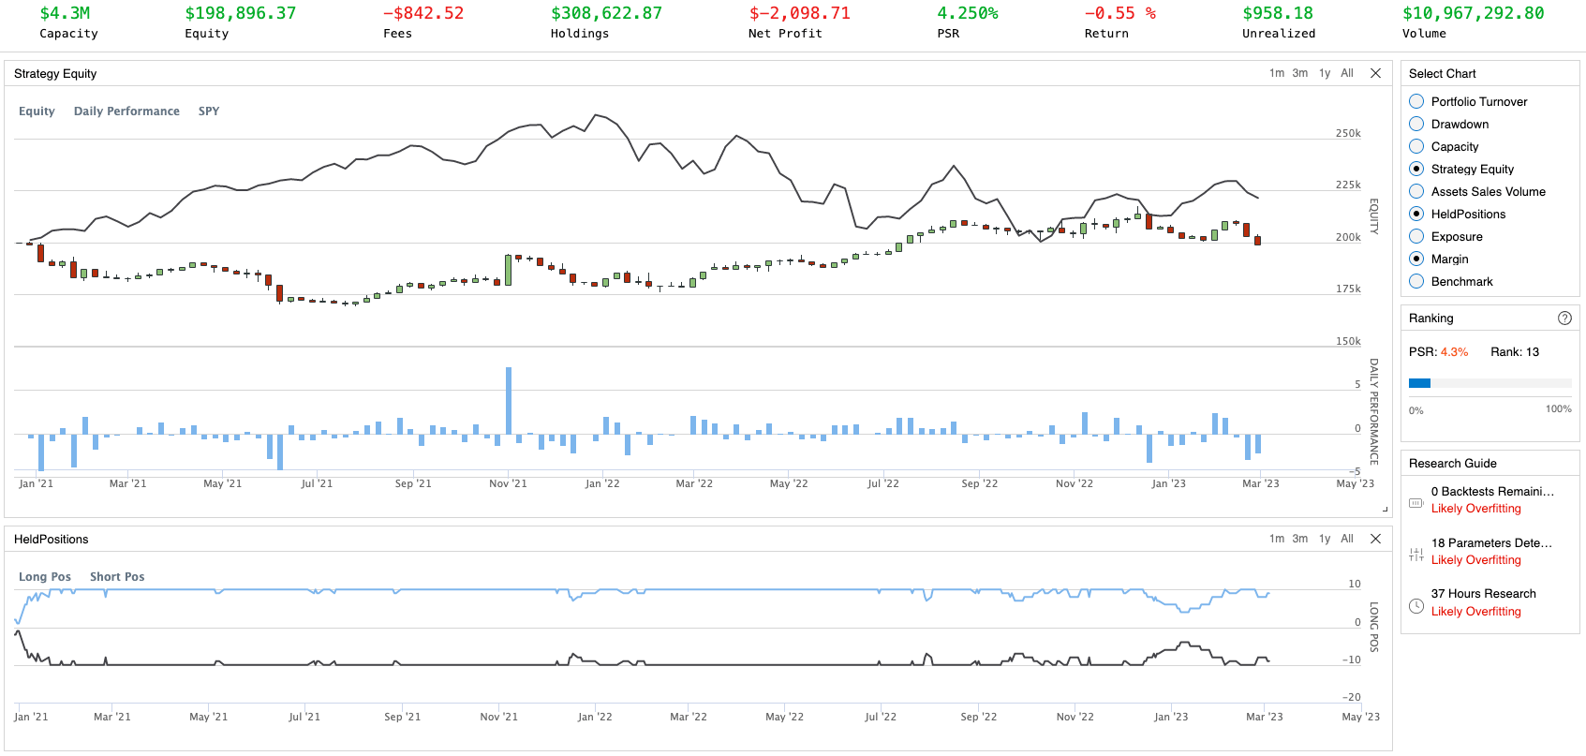Viewport: 1586px width, 756px height.
Task: Click the PSR ranking progress bar
Action: 1490,383
